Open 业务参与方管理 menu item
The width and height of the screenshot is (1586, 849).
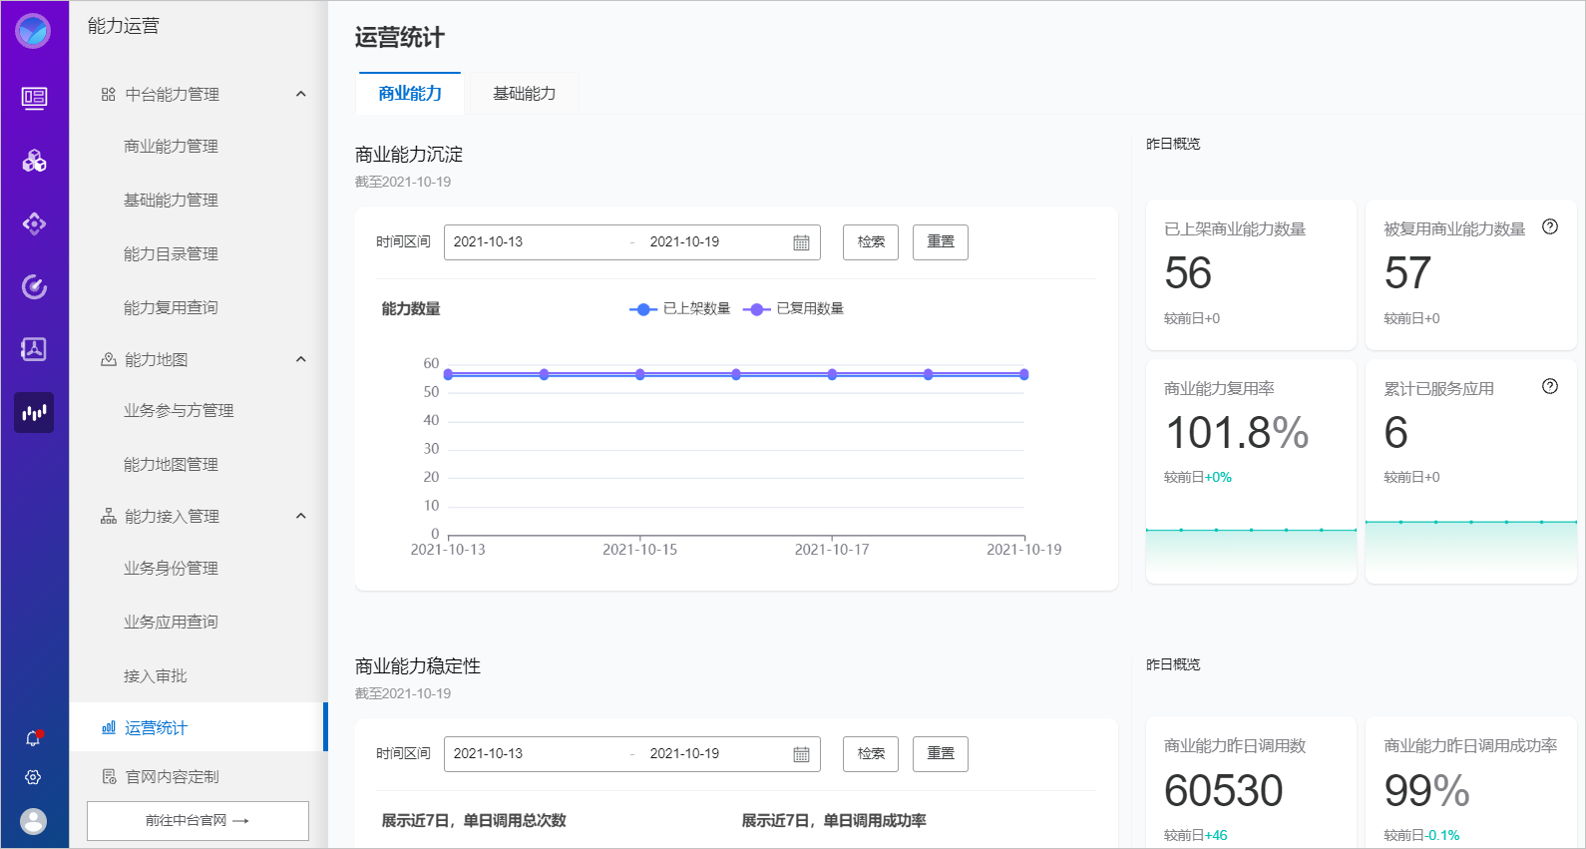click(179, 410)
